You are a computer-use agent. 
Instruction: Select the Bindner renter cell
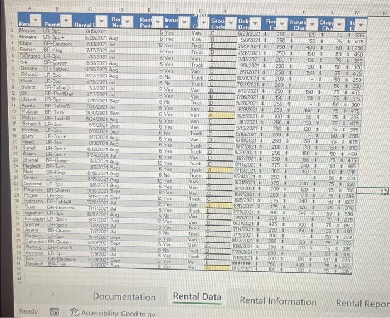tap(33, 130)
